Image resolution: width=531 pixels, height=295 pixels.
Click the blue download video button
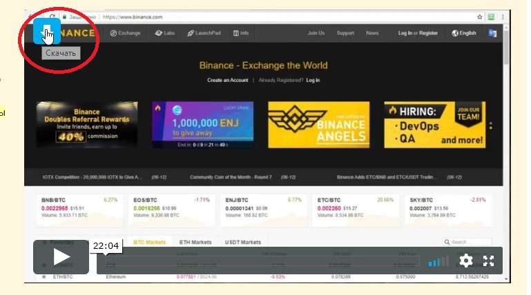tap(47, 31)
